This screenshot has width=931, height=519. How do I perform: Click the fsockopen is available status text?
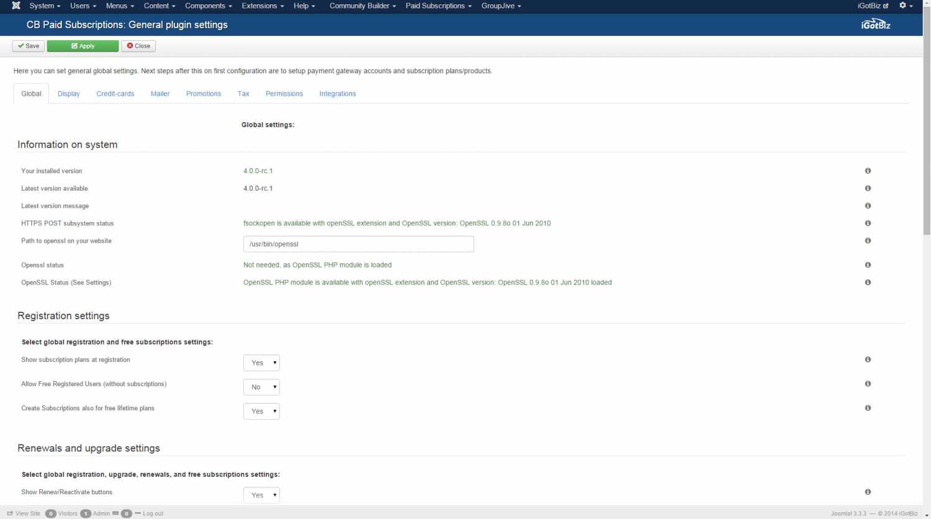[397, 223]
